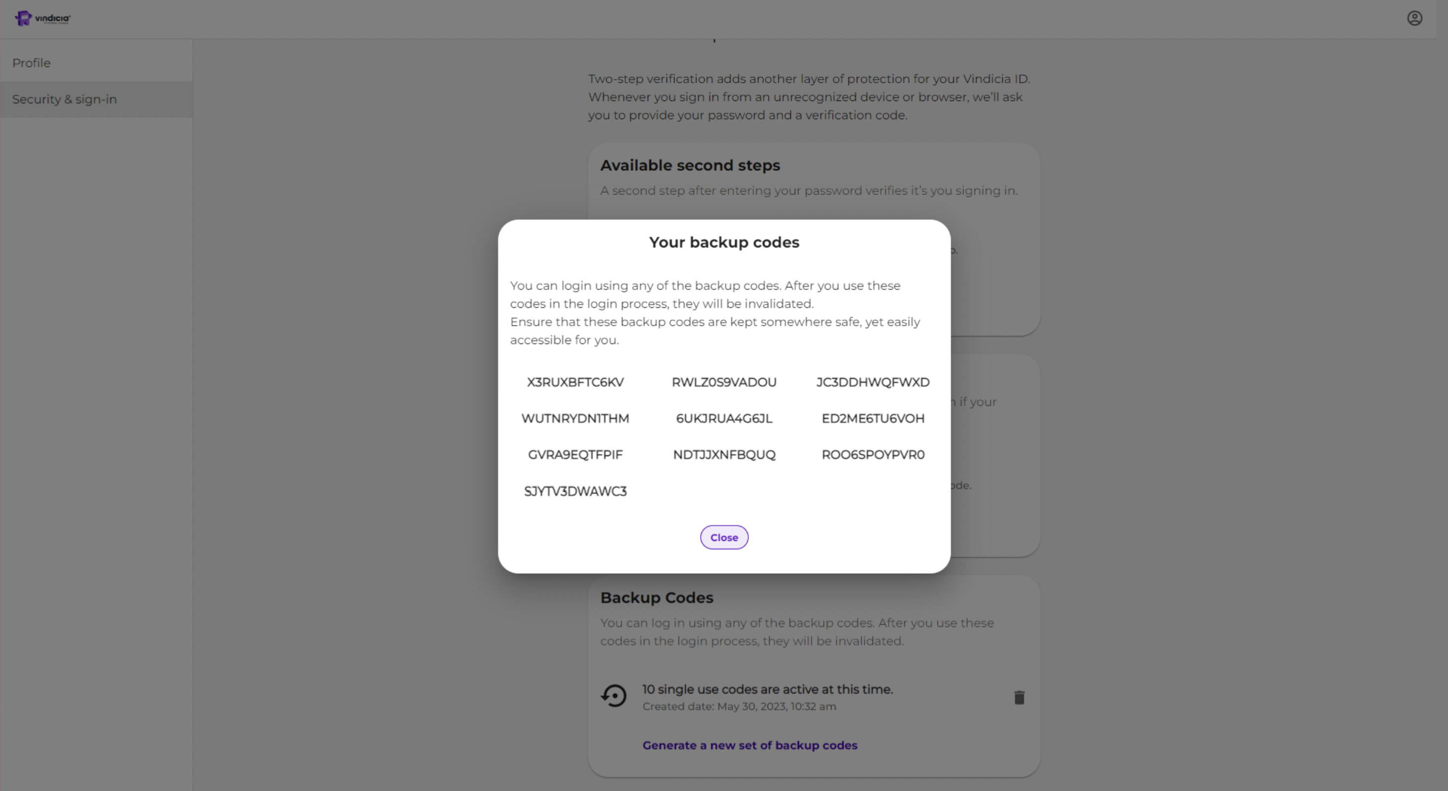Generate a new set of backup codes
The width and height of the screenshot is (1448, 791).
749,745
